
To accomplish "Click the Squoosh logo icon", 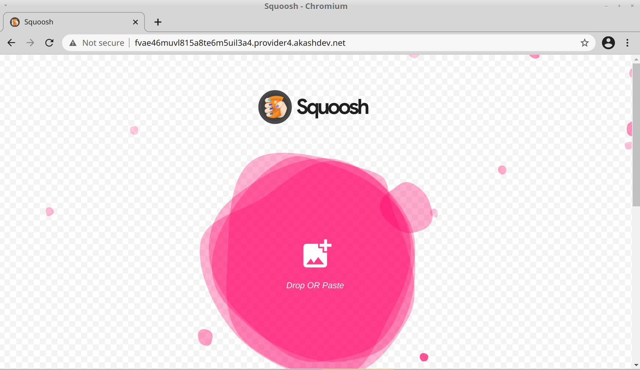I will (275, 107).
